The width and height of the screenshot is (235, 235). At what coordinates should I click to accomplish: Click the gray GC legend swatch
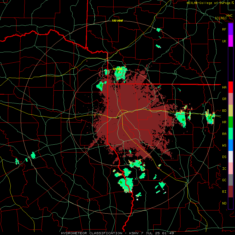coord(231,180)
